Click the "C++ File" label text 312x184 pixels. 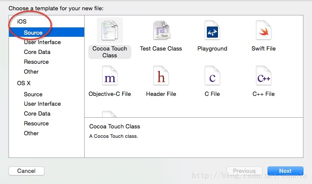point(263,94)
